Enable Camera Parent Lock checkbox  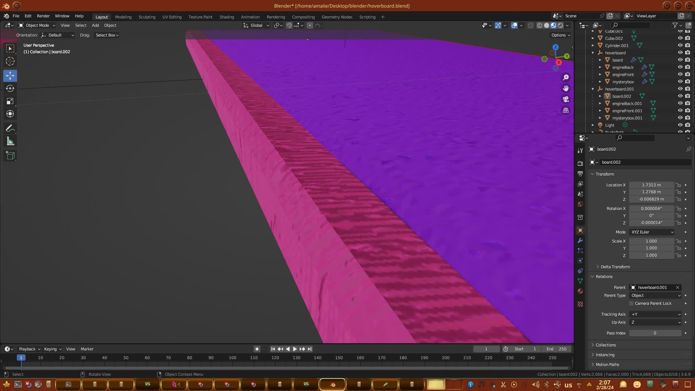click(x=631, y=303)
